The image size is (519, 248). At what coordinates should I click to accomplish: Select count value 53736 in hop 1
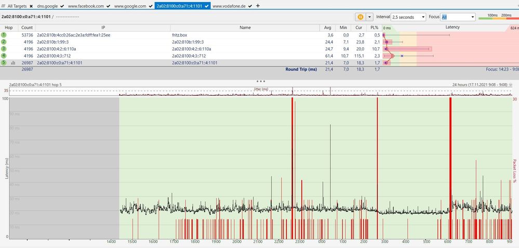27,35
